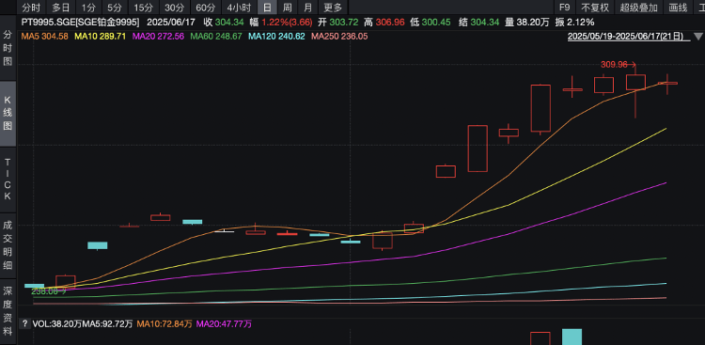Screen dimensions: 705x345
Task: Open the 2025/05/19-2025/06/17 date range selector
Action: pos(628,37)
